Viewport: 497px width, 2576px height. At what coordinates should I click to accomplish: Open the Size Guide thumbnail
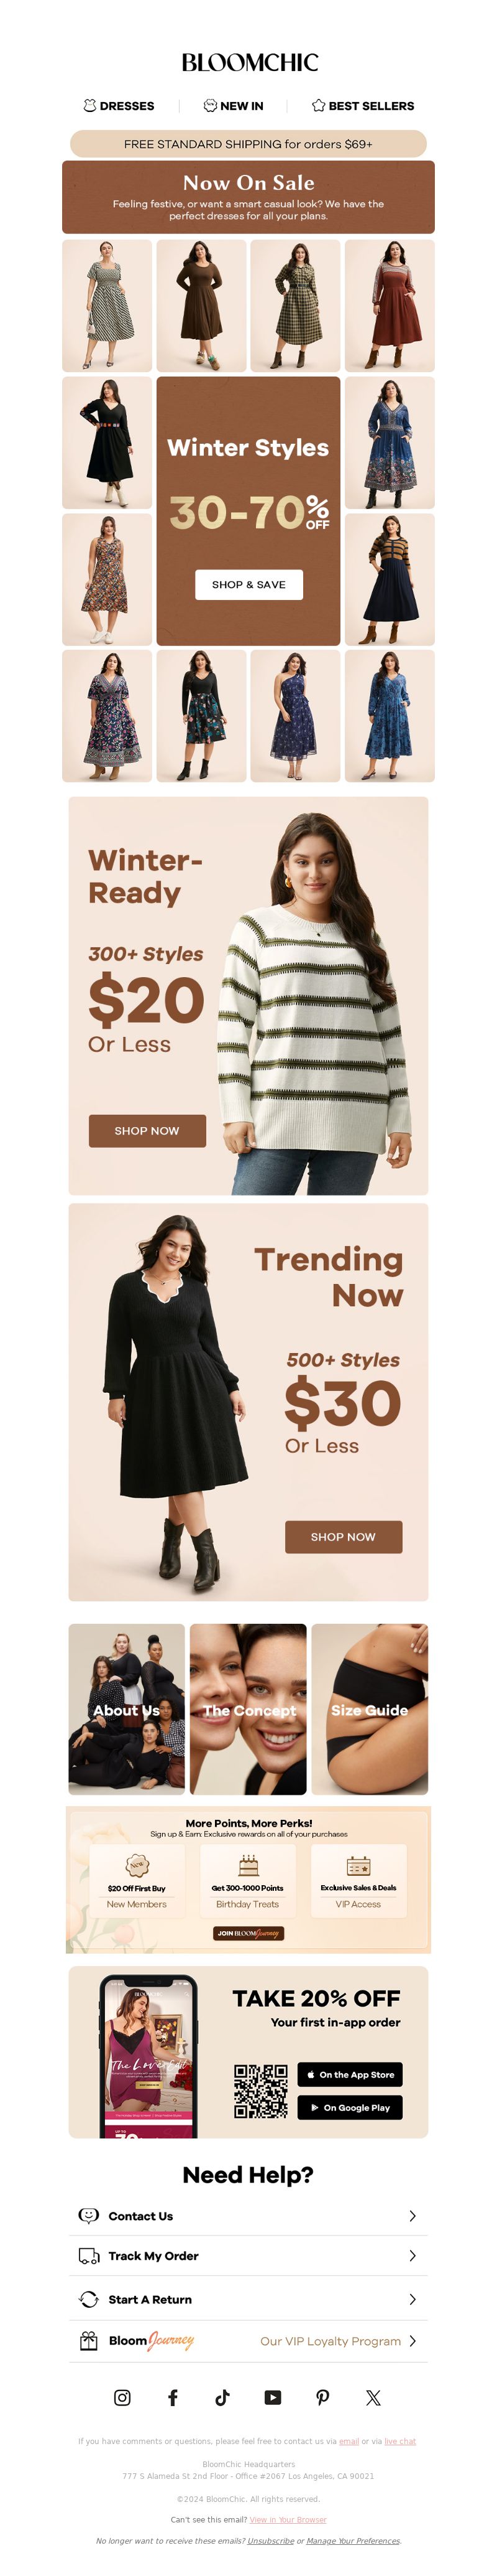(369, 1709)
